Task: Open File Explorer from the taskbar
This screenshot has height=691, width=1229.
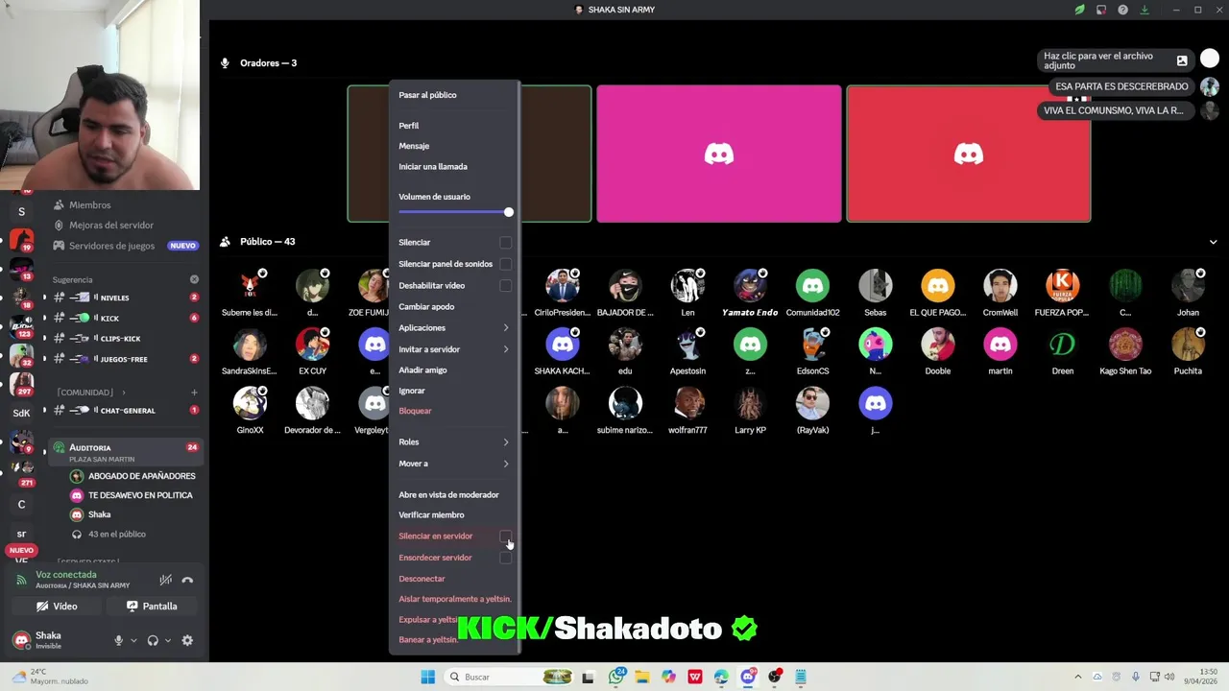Action: [x=642, y=677]
